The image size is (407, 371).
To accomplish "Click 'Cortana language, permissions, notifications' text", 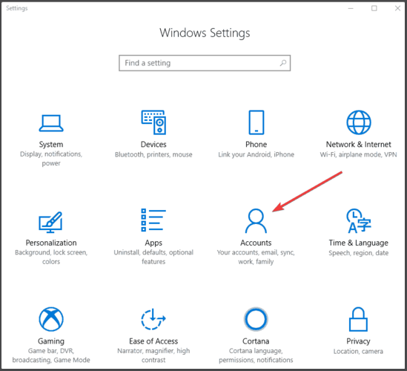I will 256,355.
